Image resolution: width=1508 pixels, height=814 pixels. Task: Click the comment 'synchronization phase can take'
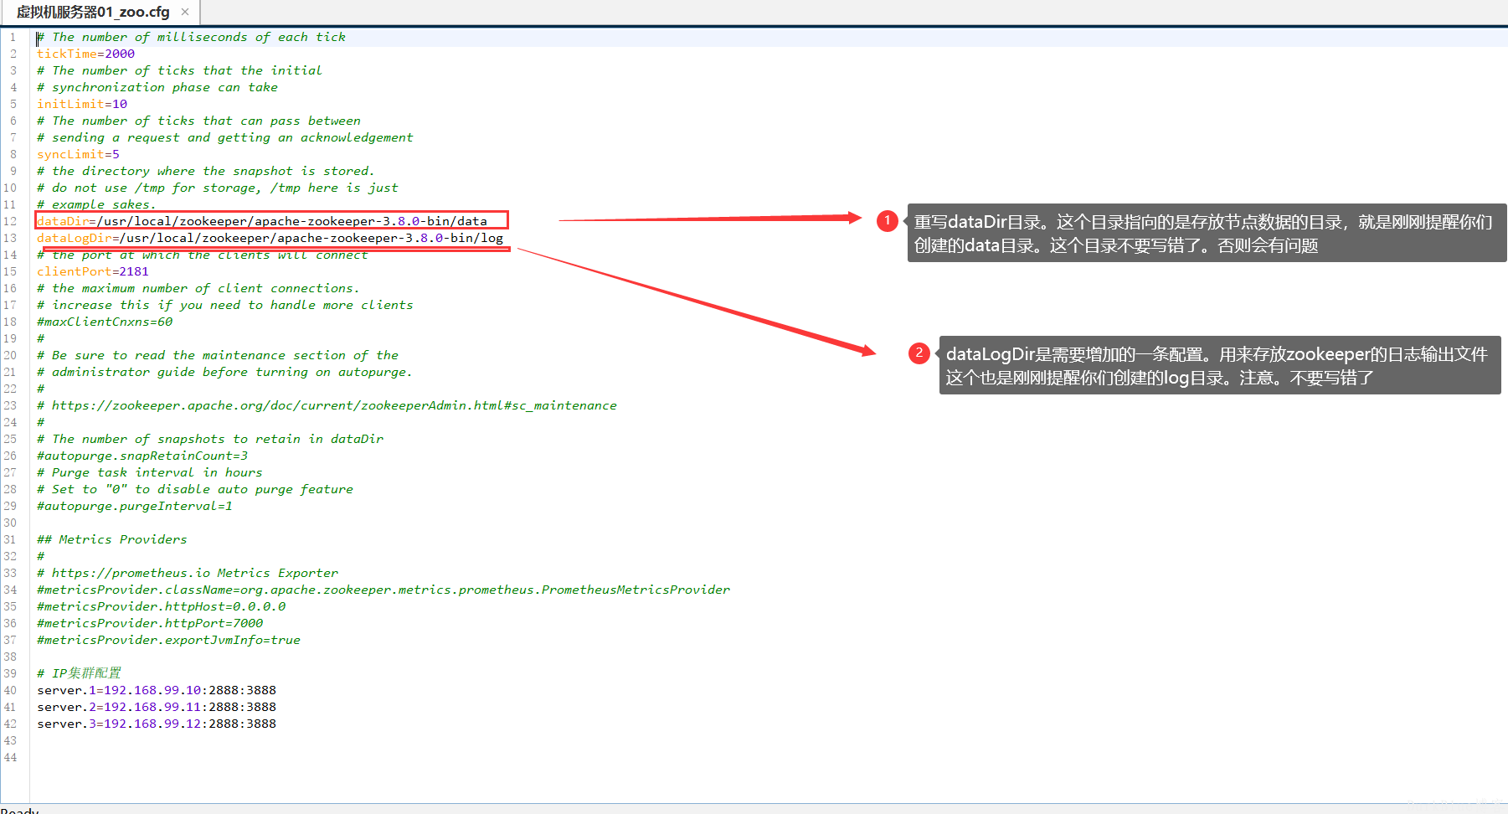[x=157, y=87]
